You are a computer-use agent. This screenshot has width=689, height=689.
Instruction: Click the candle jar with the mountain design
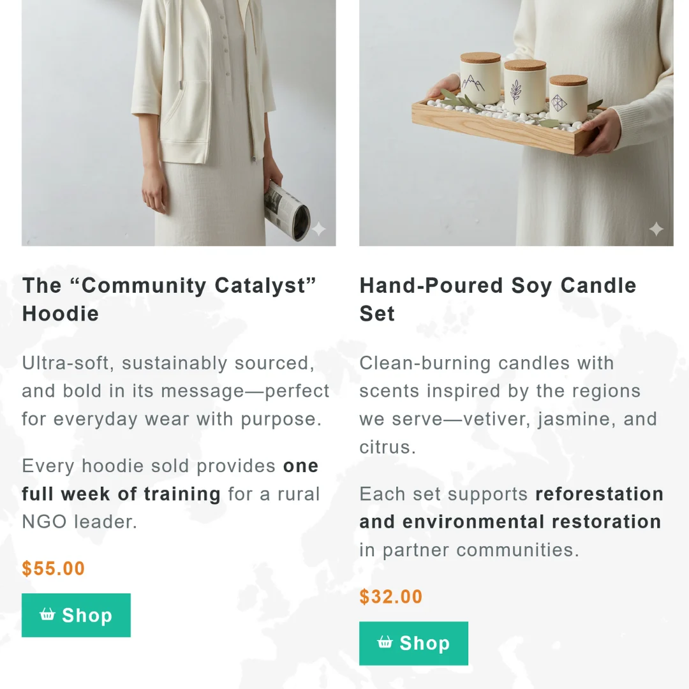coord(480,78)
